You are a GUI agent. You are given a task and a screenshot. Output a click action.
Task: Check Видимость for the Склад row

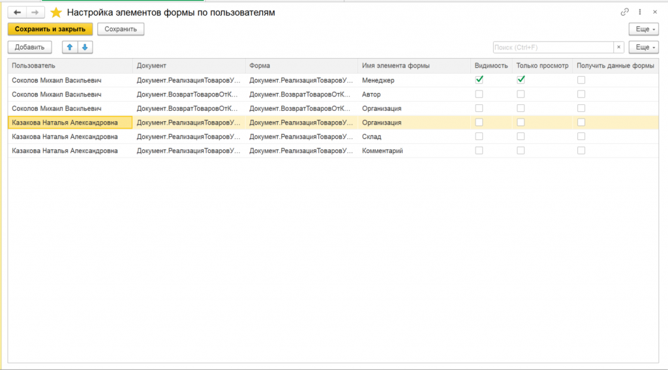[x=479, y=137]
